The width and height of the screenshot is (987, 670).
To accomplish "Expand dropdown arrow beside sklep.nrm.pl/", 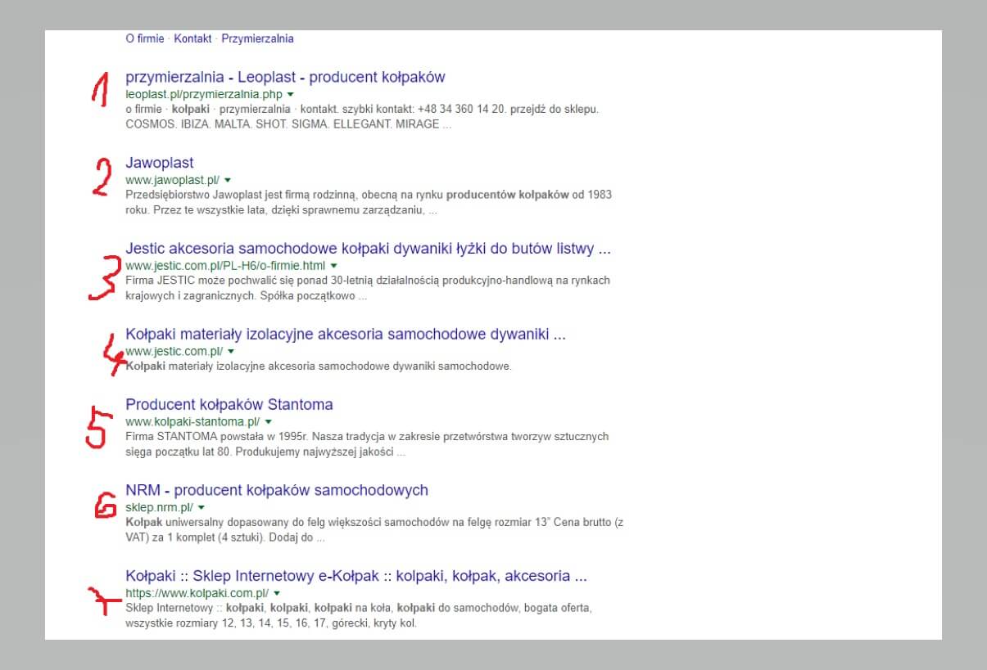I will (201, 508).
